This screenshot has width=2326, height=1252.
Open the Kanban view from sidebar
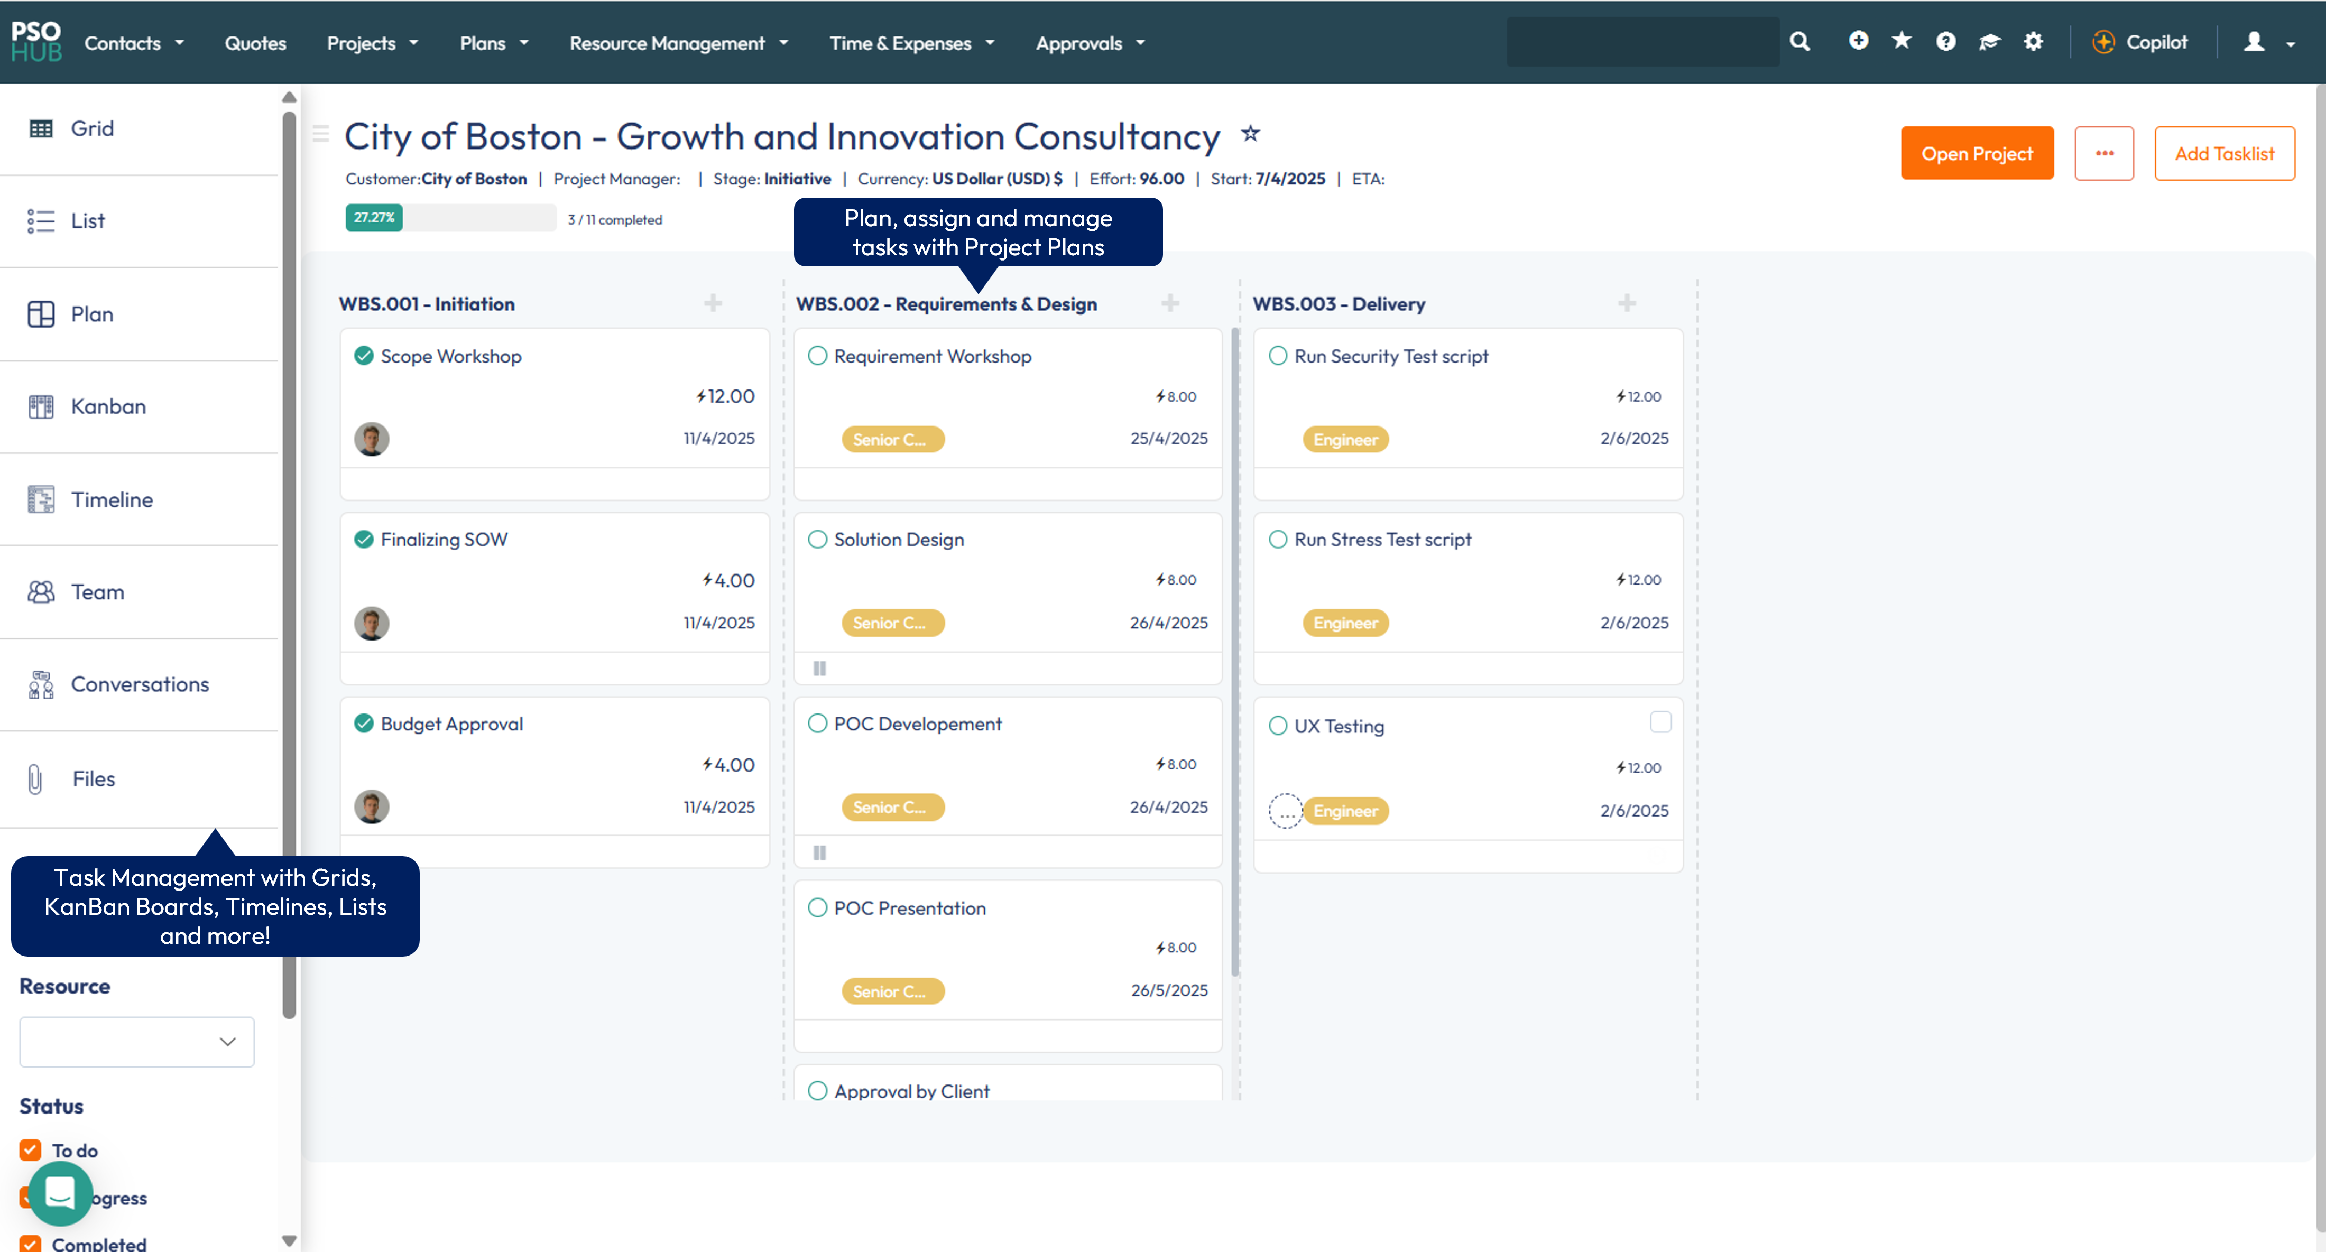(x=107, y=406)
